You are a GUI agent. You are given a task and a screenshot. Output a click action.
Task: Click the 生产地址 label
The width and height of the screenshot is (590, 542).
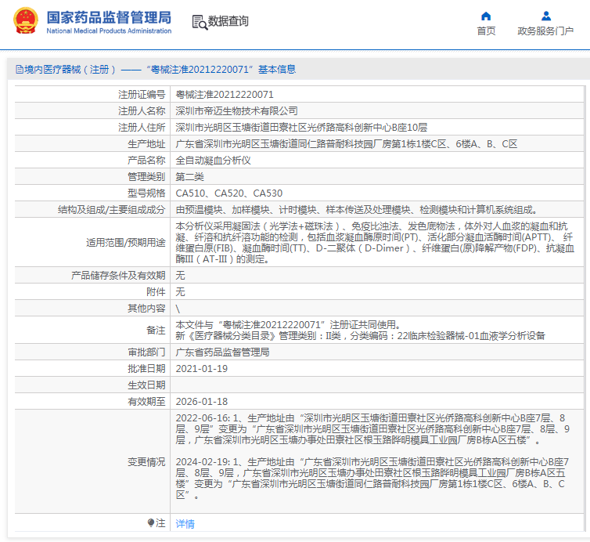(x=146, y=144)
